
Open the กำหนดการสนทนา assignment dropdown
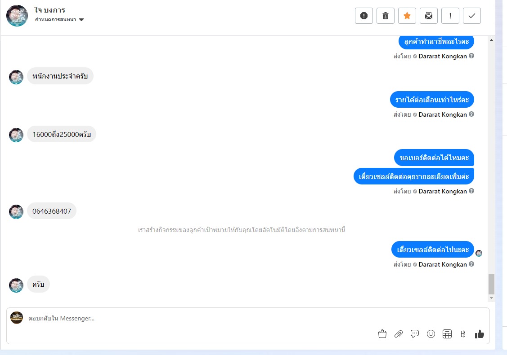tap(59, 20)
